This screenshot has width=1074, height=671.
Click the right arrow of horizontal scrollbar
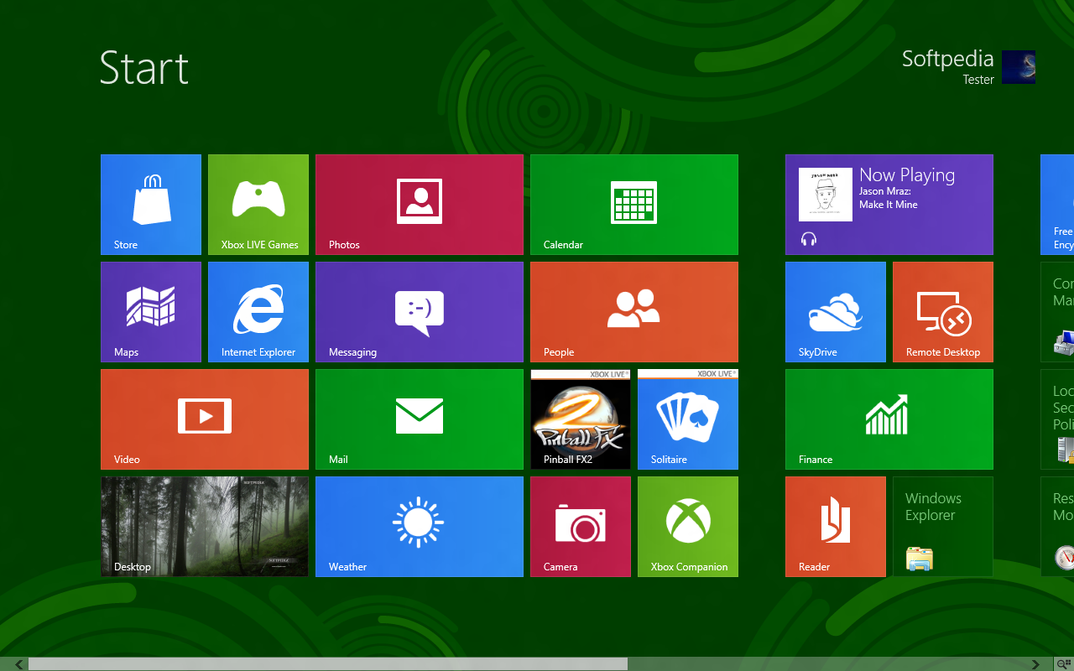click(1036, 664)
